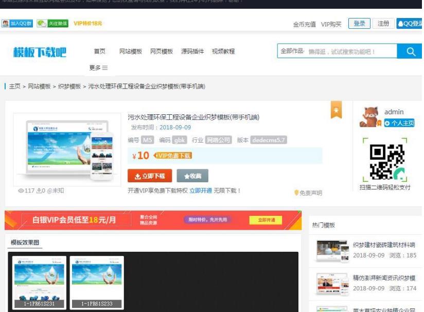Focus the search text input field

tap(351, 51)
